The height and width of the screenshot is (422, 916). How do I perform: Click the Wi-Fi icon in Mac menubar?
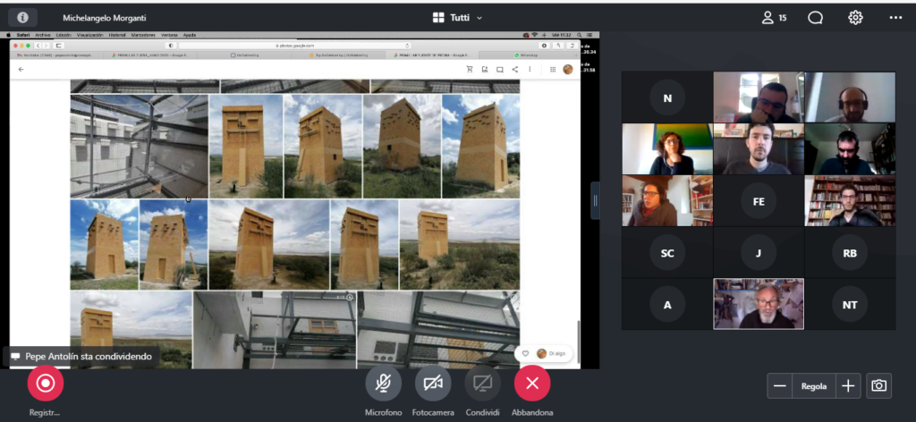[534, 35]
